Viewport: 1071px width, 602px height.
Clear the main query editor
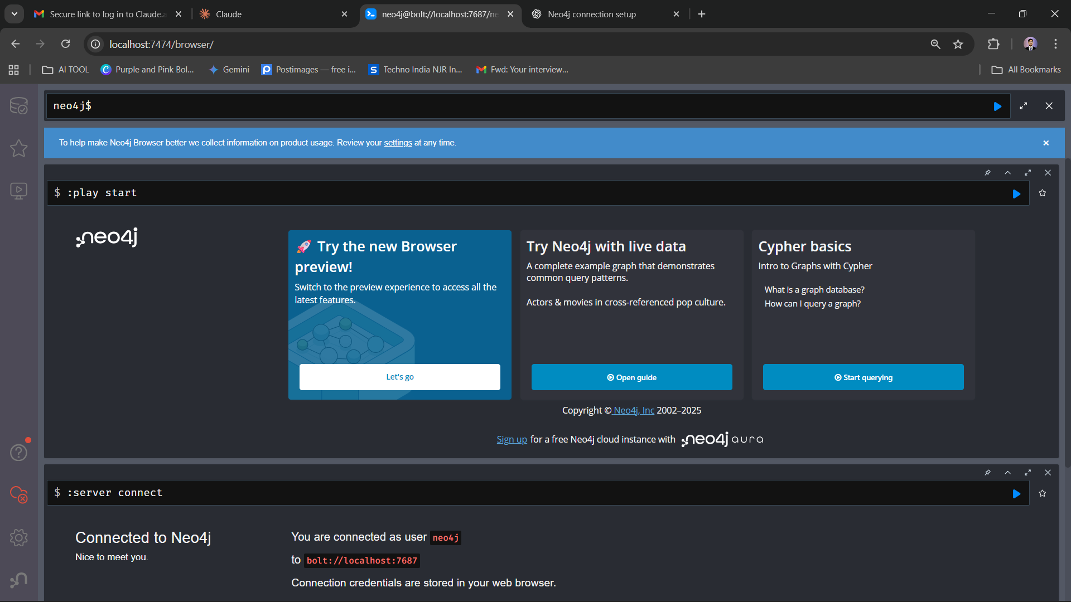click(1049, 106)
